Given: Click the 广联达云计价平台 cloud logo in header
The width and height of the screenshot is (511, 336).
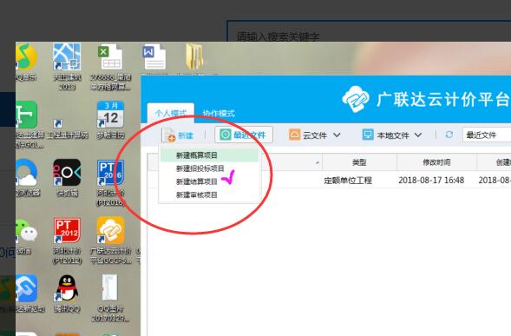Looking at the screenshot, I should coord(356,99).
